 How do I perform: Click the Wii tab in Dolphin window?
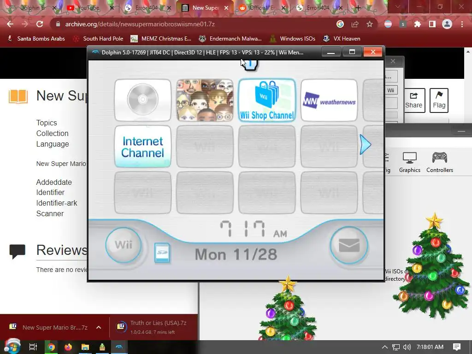[391, 90]
